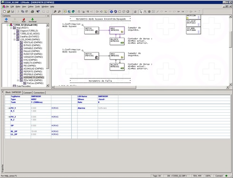The height and width of the screenshot is (178, 233).
Task: Click the diagram vertical scrollbar thumb
Action: click(231, 39)
